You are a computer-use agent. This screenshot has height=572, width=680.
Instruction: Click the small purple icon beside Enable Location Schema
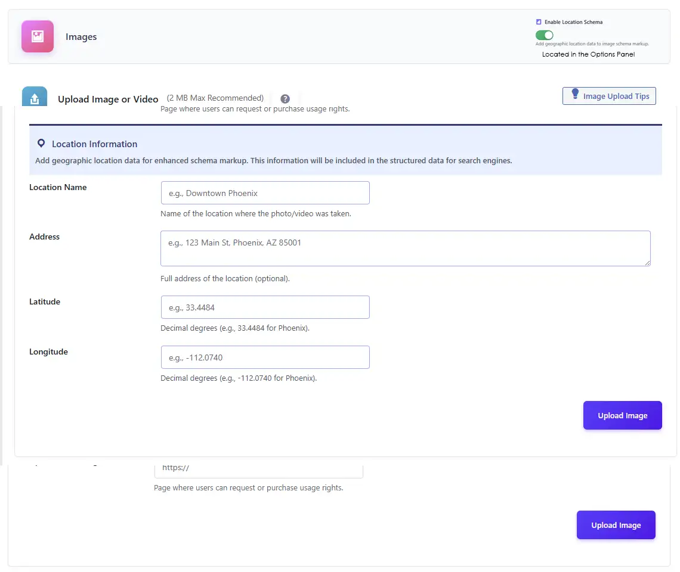(x=539, y=22)
